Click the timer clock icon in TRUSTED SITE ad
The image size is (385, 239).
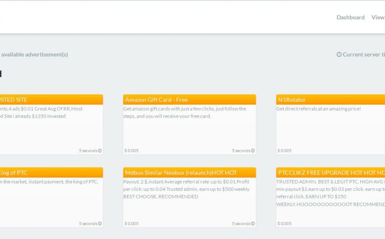point(100,151)
